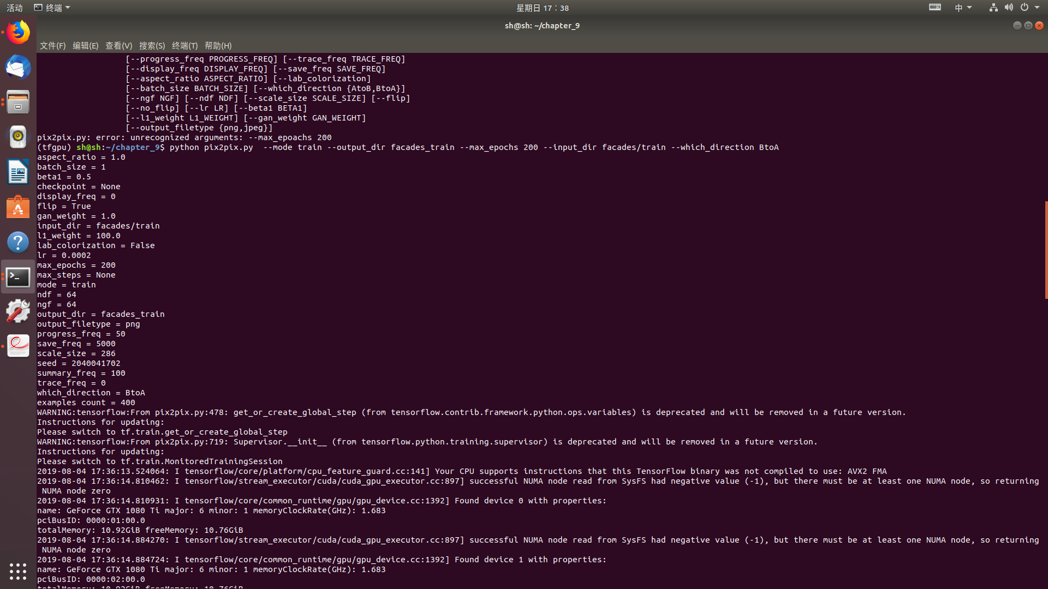Open the Software Center icon in dock
Screen dimensions: 1048x589
(18, 207)
